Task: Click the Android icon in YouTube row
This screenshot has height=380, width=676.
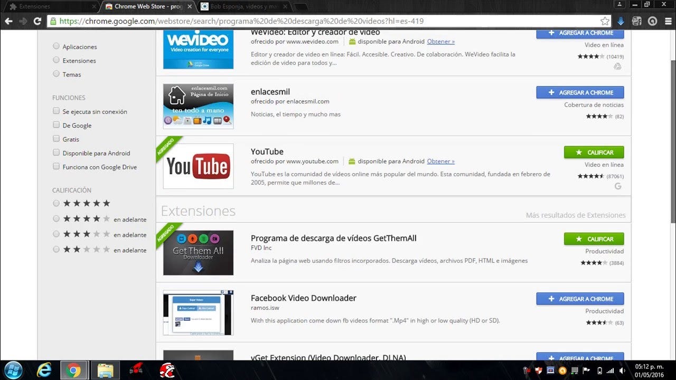Action: [x=352, y=161]
